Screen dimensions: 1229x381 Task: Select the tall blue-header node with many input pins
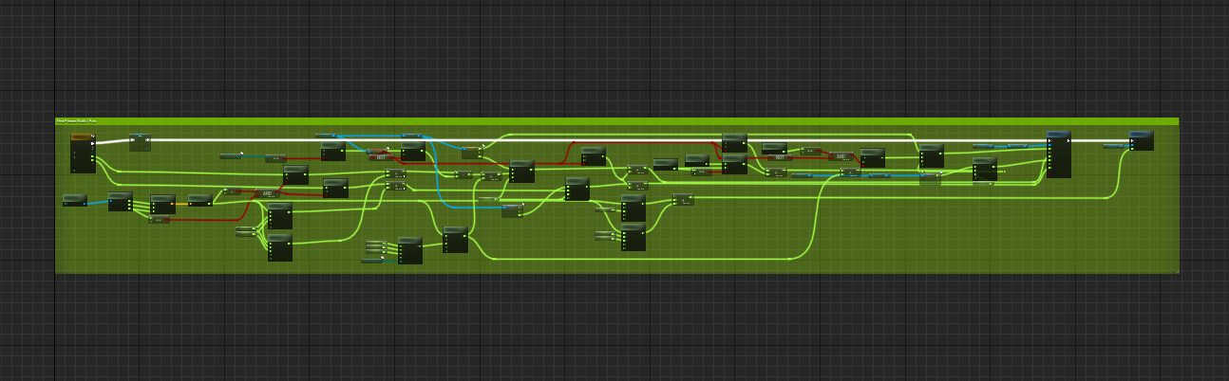1059,154
